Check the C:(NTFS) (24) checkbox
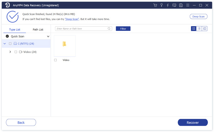This screenshot has height=132, width=214. click(10, 44)
